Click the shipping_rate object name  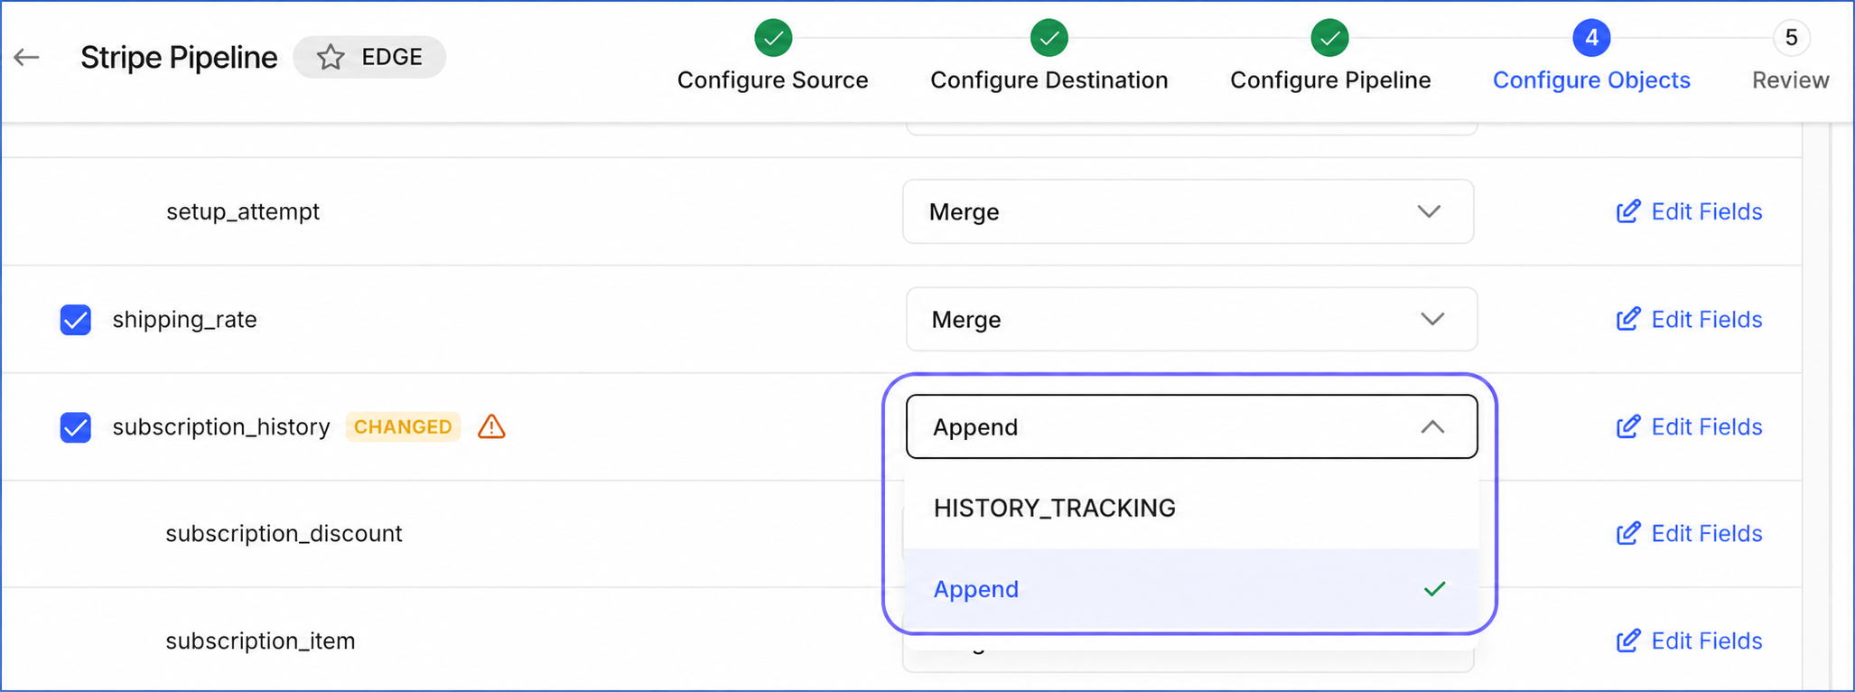tap(184, 319)
